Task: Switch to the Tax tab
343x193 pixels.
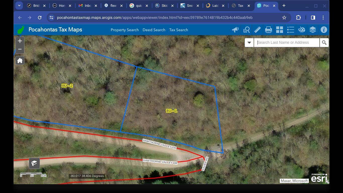Action: [x=241, y=6]
